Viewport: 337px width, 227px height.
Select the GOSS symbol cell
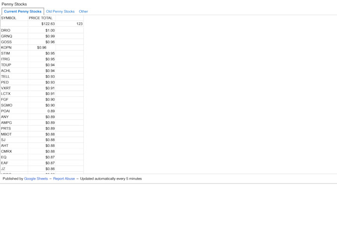(14, 42)
